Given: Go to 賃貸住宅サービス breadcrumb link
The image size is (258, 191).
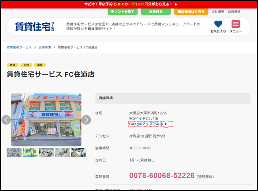Looking at the screenshot, I should coord(19,47).
